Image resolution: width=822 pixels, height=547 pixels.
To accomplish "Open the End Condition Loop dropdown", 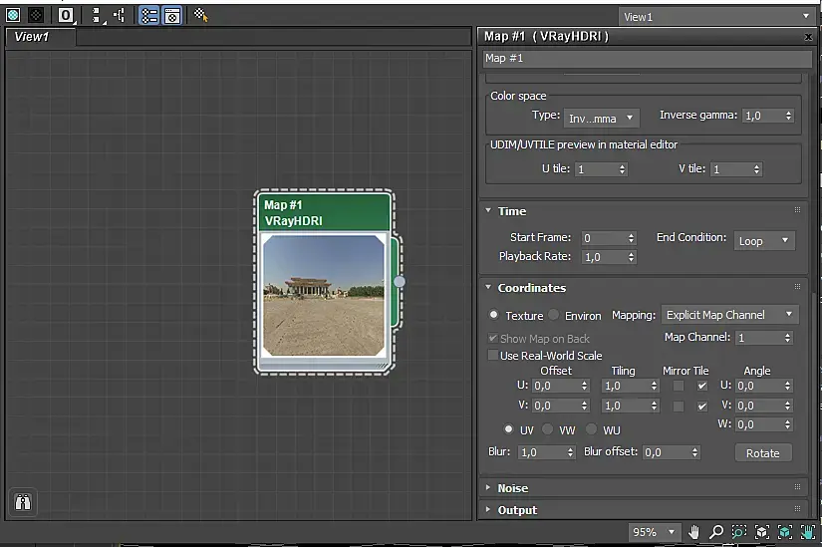I will [764, 241].
